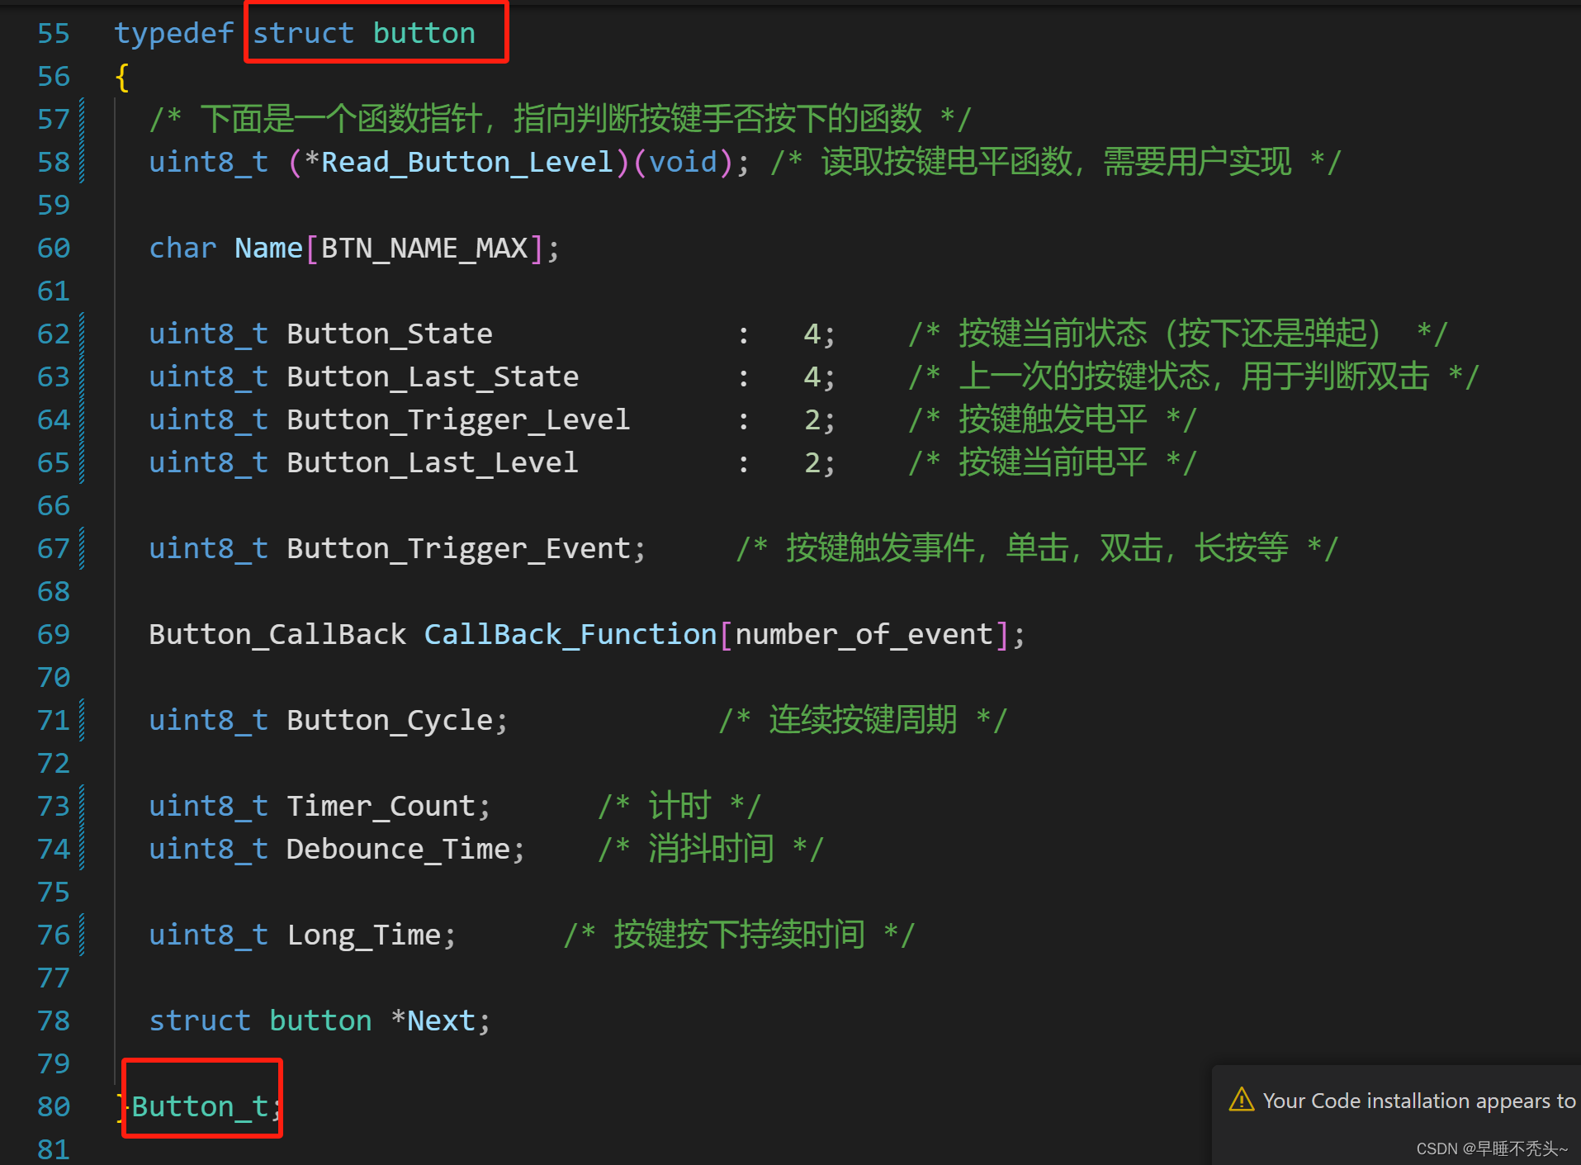Click the 'Long_Time' field name
The height and width of the screenshot is (1165, 1581).
click(x=364, y=935)
